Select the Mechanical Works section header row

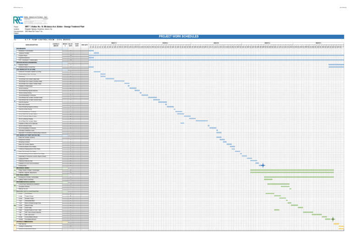click(42, 168)
